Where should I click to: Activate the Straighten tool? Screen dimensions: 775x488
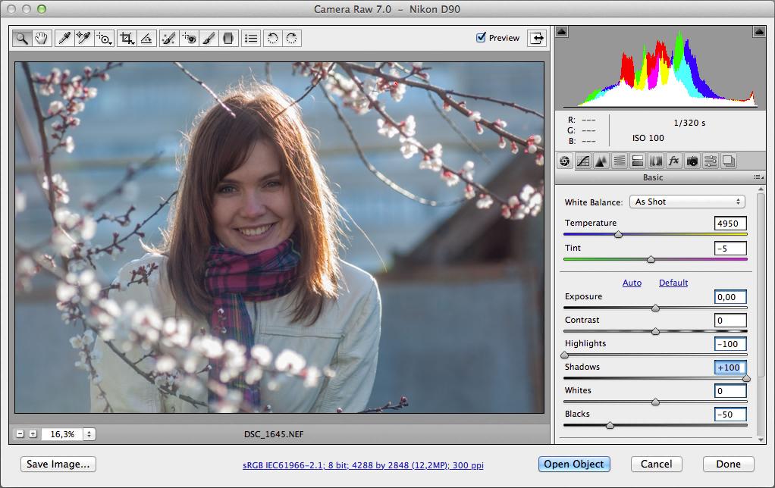[x=147, y=37]
